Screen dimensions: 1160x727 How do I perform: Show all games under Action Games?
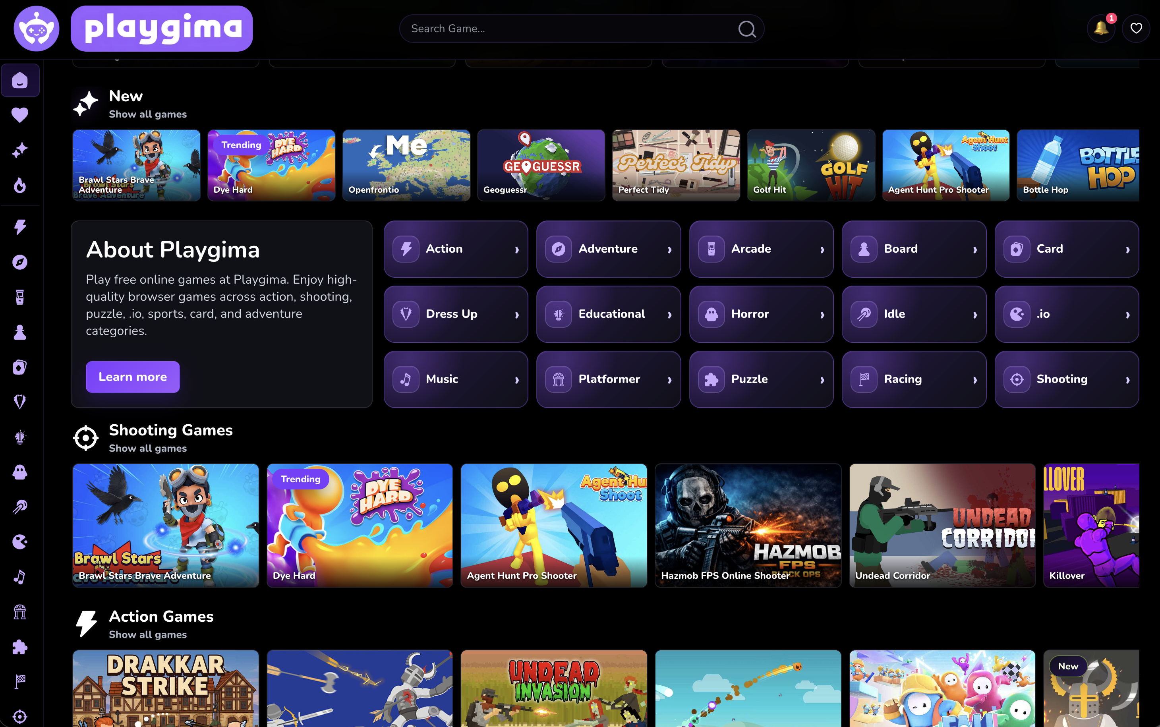coord(148,634)
